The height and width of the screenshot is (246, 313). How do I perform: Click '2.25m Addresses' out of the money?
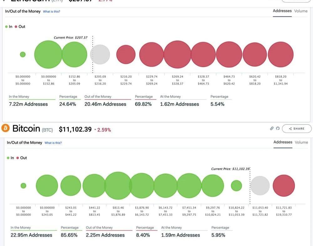pyautogui.click(x=105, y=235)
